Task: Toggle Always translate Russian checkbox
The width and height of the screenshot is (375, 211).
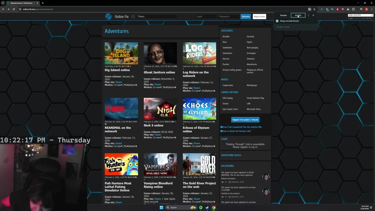Action: [x=277, y=21]
